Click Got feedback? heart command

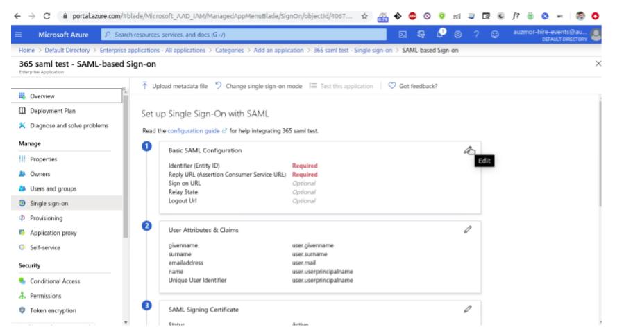(413, 86)
